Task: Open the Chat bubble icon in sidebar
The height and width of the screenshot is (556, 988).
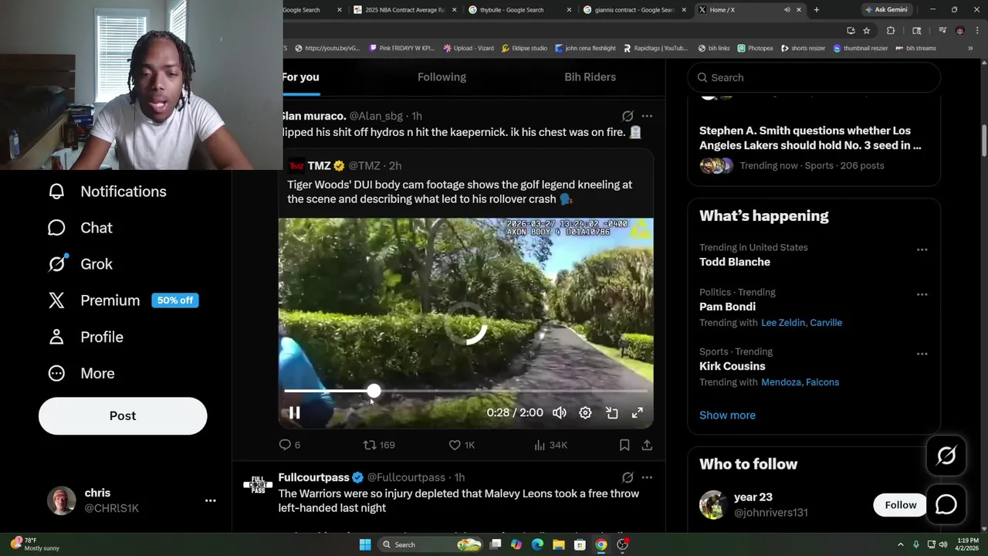Action: point(56,228)
